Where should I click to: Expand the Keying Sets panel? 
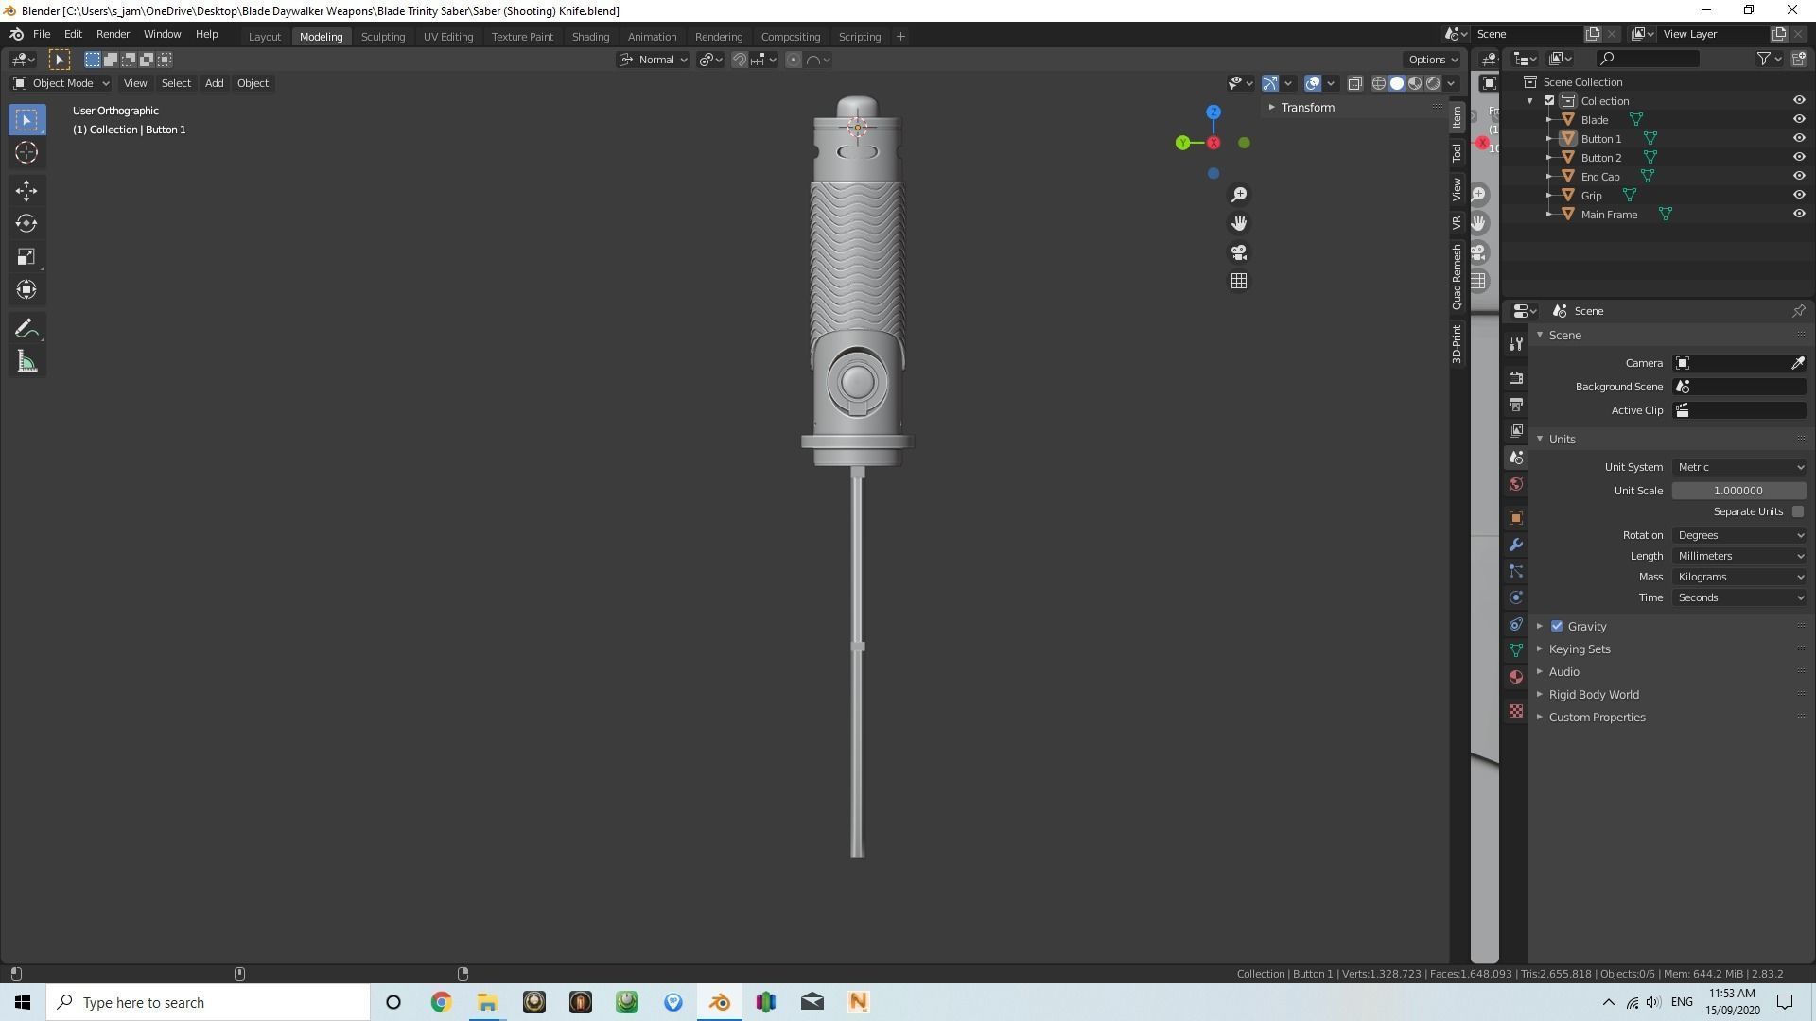(x=1579, y=649)
